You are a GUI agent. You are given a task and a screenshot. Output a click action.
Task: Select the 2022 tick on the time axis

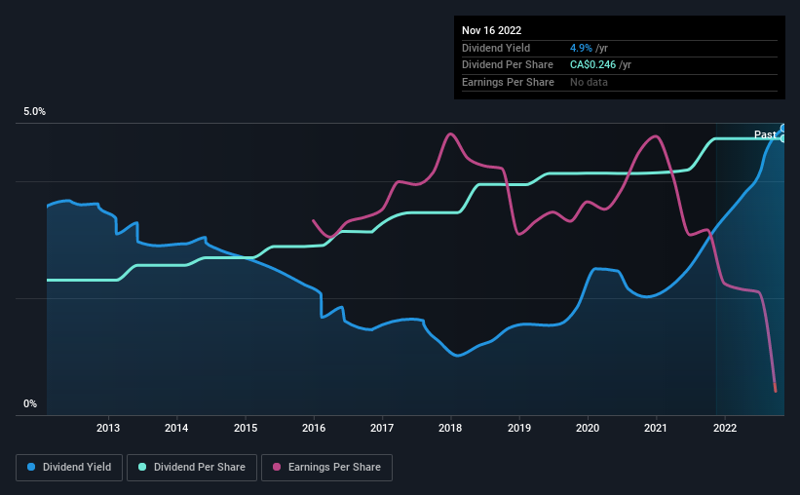click(x=725, y=428)
